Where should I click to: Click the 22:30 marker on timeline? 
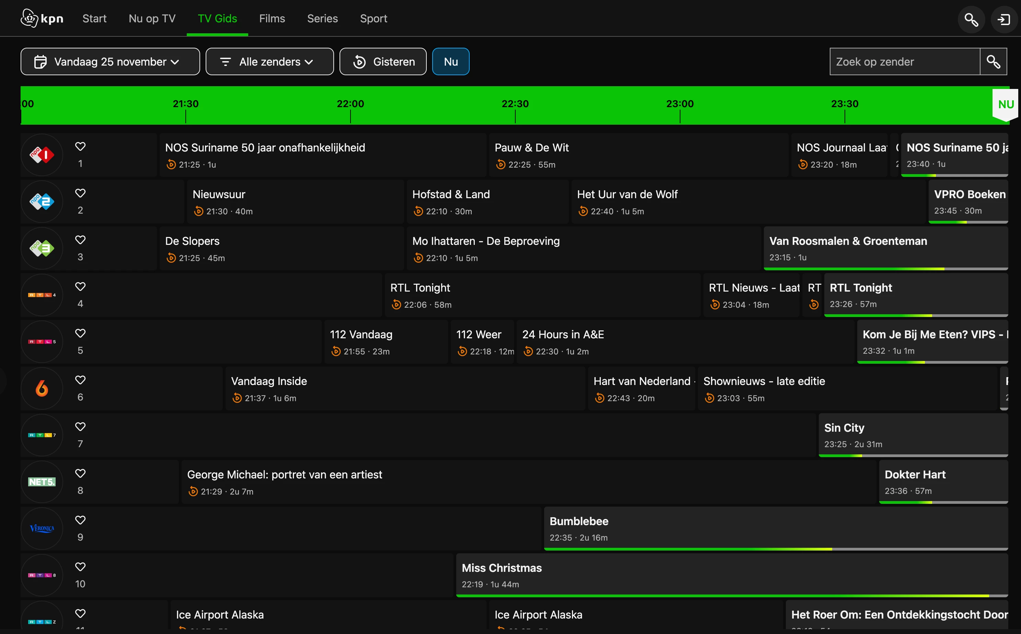pyautogui.click(x=515, y=104)
